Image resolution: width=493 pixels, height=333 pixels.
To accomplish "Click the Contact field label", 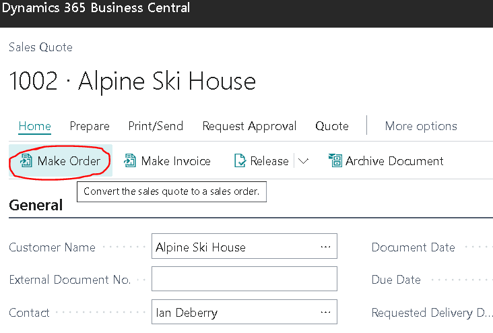I will pos(29,313).
